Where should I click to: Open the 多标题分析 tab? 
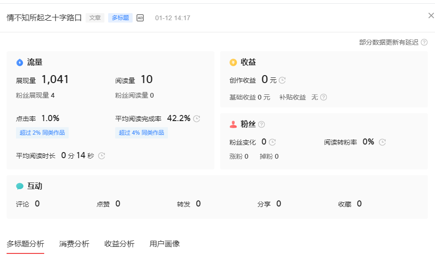pos(25,244)
